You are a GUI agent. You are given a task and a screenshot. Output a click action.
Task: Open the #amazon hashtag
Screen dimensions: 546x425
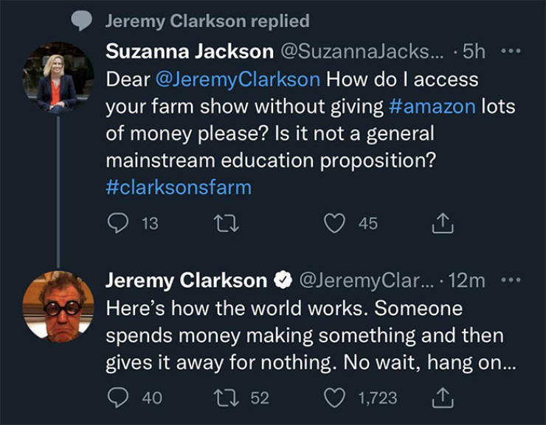[x=432, y=106]
